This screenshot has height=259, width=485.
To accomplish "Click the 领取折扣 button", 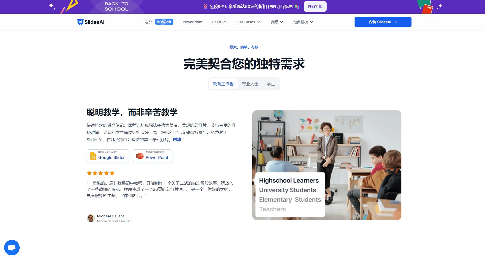I will [315, 6].
